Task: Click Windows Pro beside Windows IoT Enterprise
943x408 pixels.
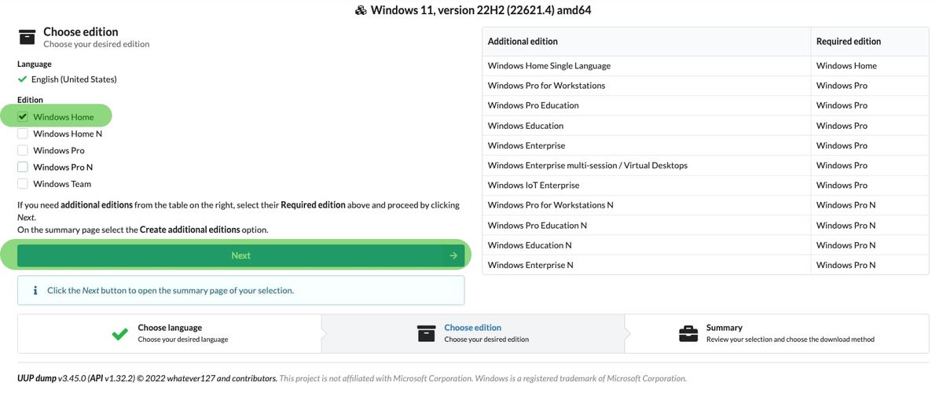Action: [869, 186]
